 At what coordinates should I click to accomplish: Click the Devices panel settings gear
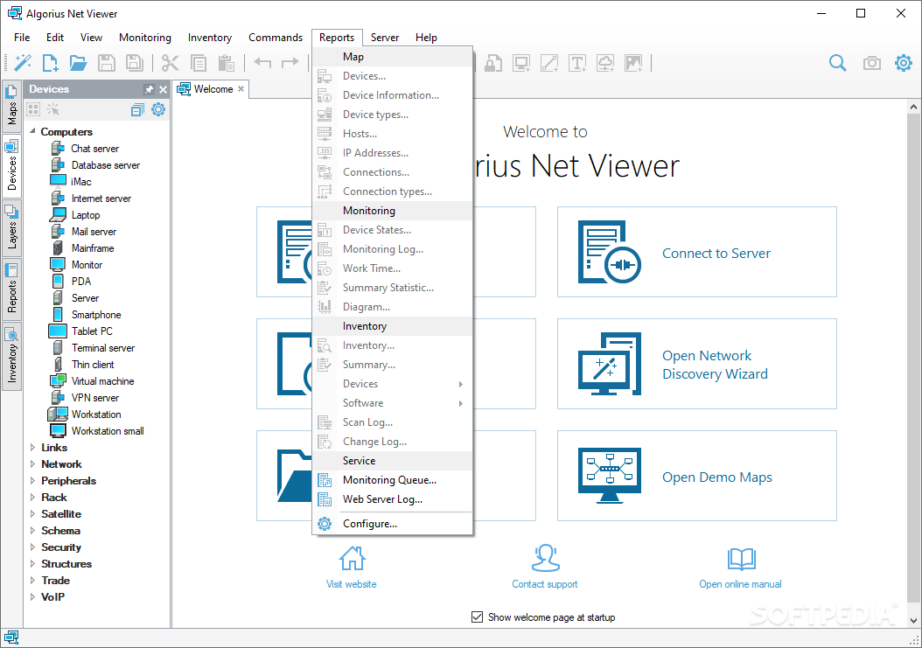click(x=158, y=109)
